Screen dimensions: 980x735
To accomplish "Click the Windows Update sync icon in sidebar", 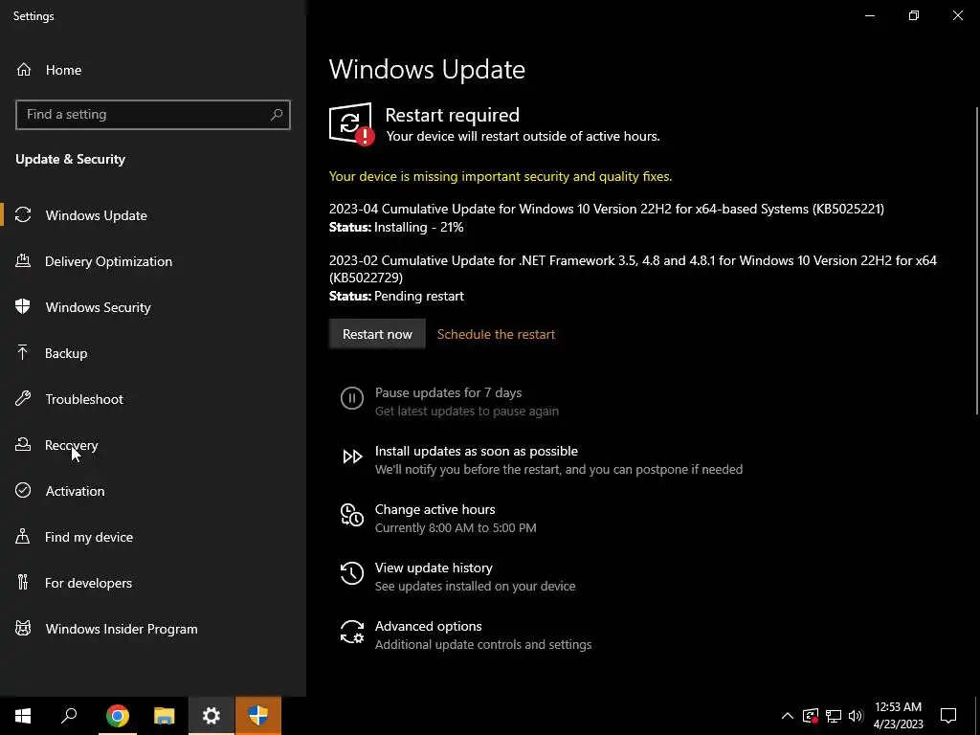I will tap(23, 215).
